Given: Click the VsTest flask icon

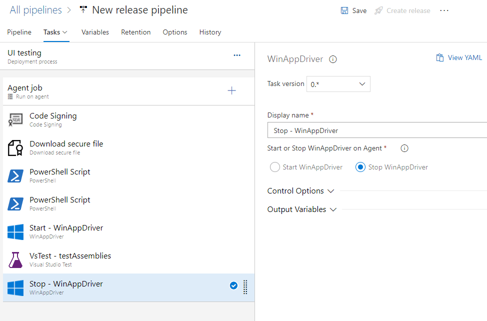Looking at the screenshot, I should (15, 260).
